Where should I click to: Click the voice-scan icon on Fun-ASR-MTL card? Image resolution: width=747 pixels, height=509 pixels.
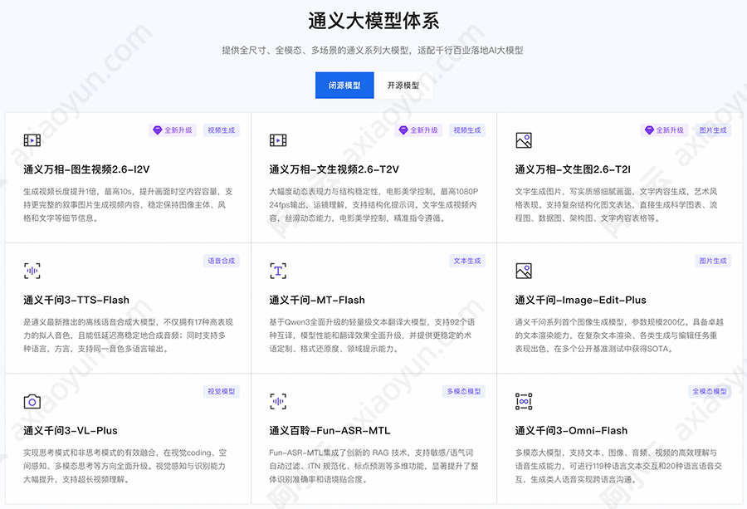pyautogui.click(x=279, y=400)
